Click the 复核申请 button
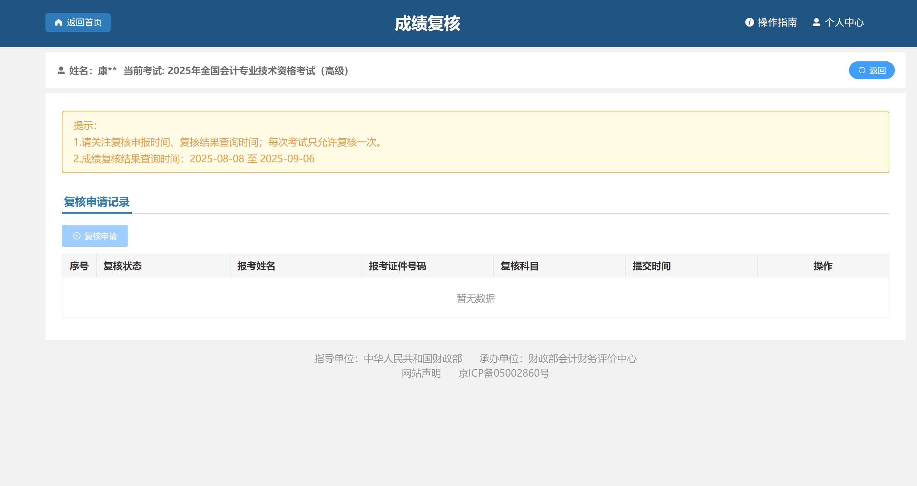Viewport: 917px width, 486px height. tap(95, 236)
